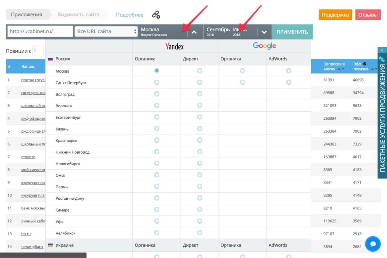Select Волгоград Yandex Органика radio
The height and width of the screenshot is (258, 387).
157,94
